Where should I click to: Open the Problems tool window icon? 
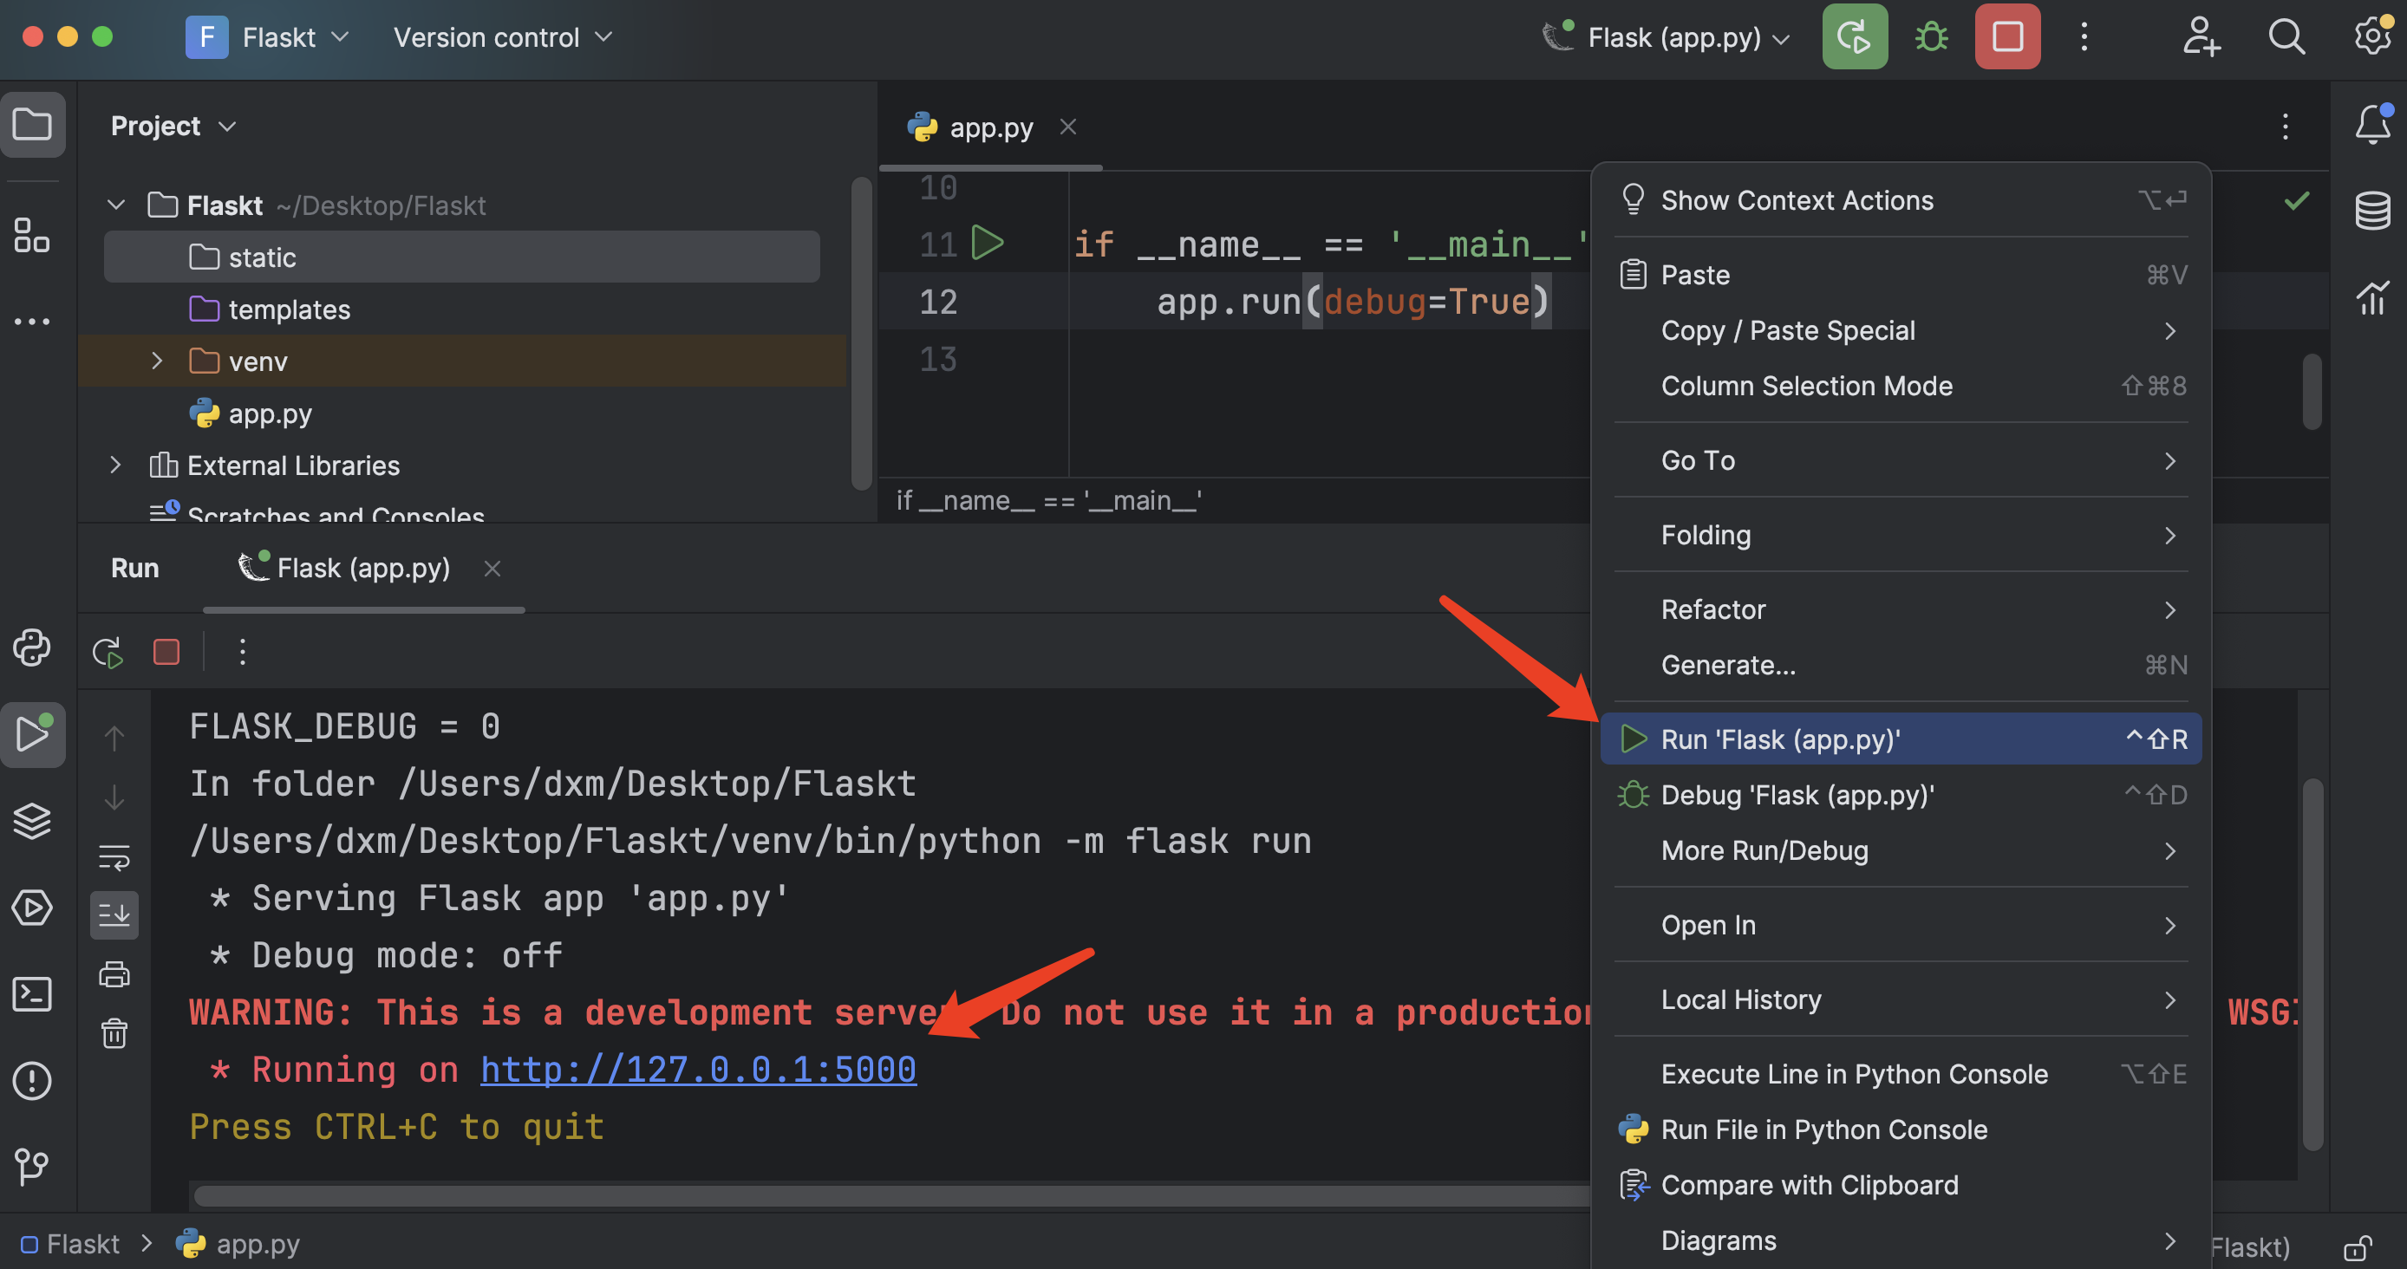click(x=33, y=1080)
